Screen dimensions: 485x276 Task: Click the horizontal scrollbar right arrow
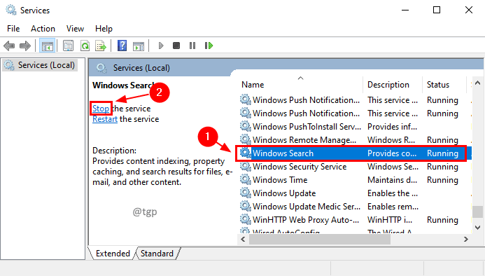[466, 239]
